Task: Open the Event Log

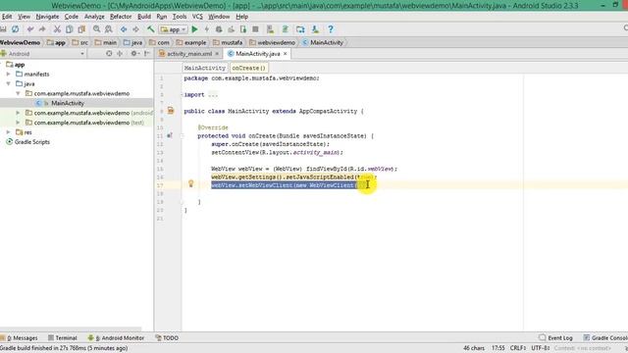Action: (556, 337)
